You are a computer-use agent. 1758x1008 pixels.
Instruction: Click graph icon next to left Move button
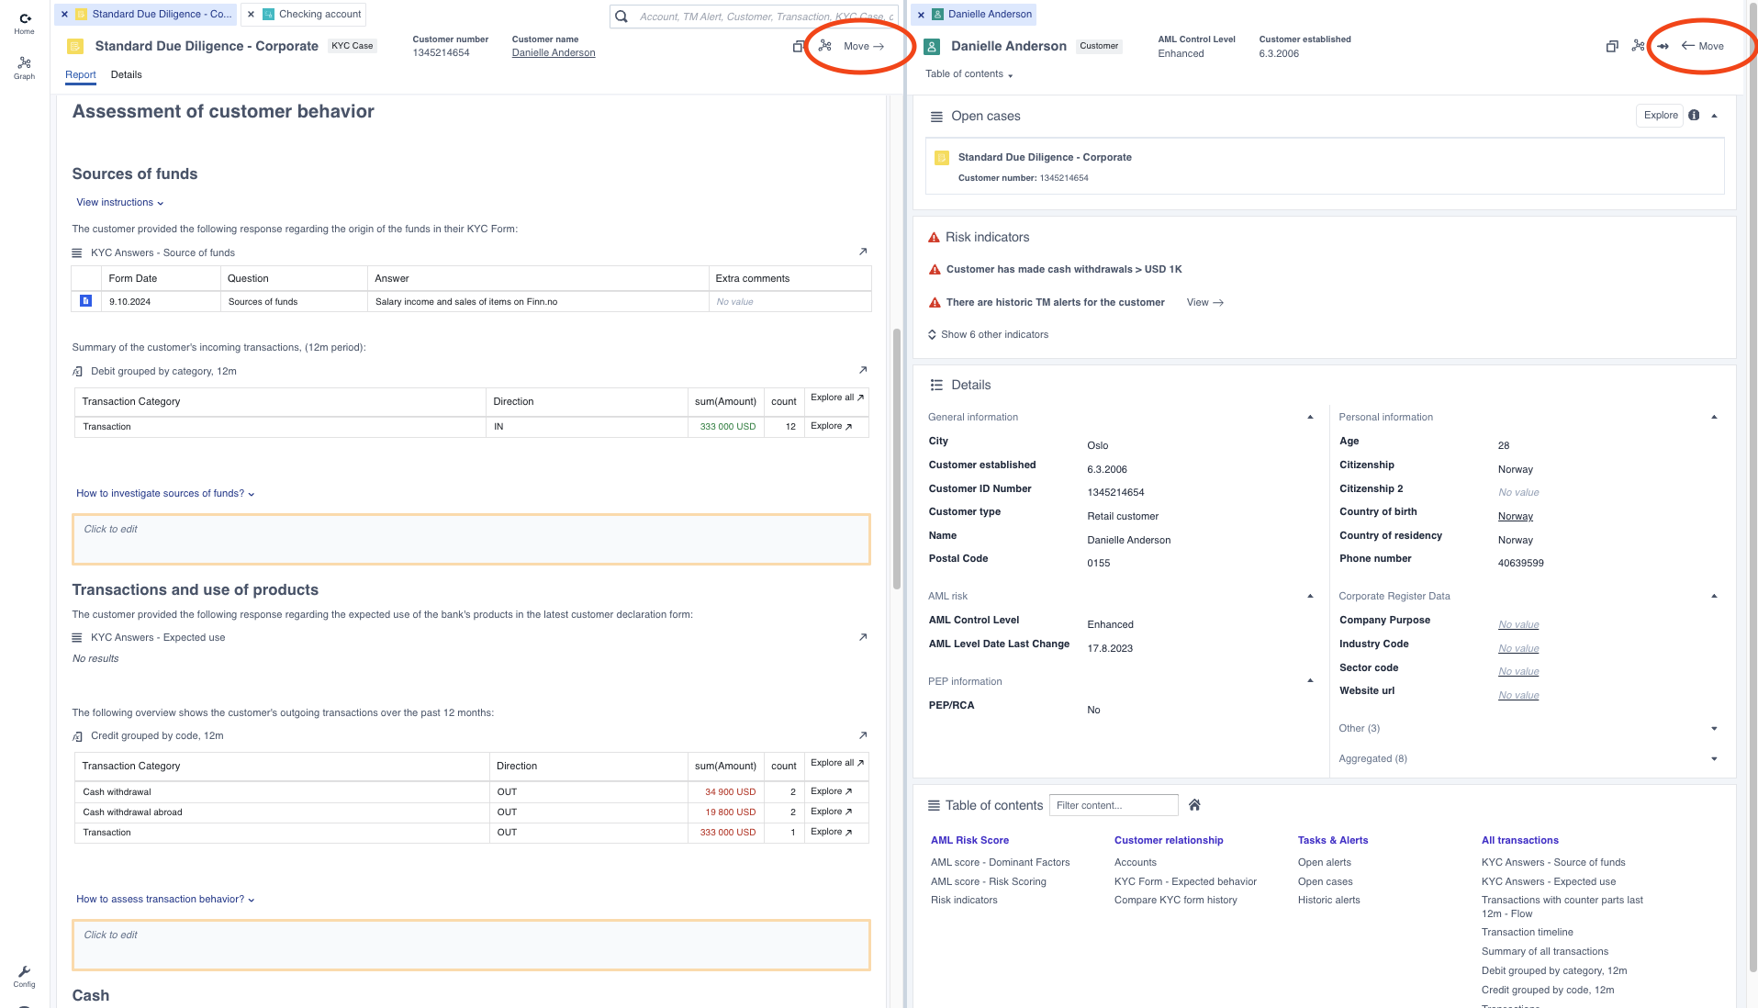click(x=825, y=46)
